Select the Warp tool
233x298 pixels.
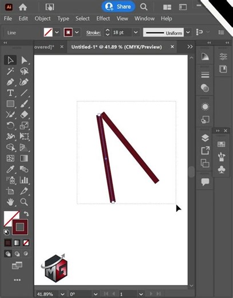coord(10,136)
